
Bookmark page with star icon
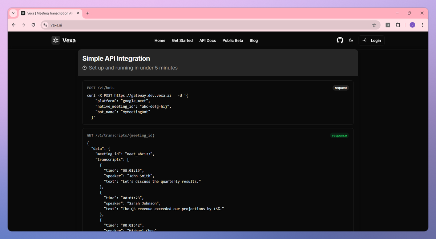(374, 25)
